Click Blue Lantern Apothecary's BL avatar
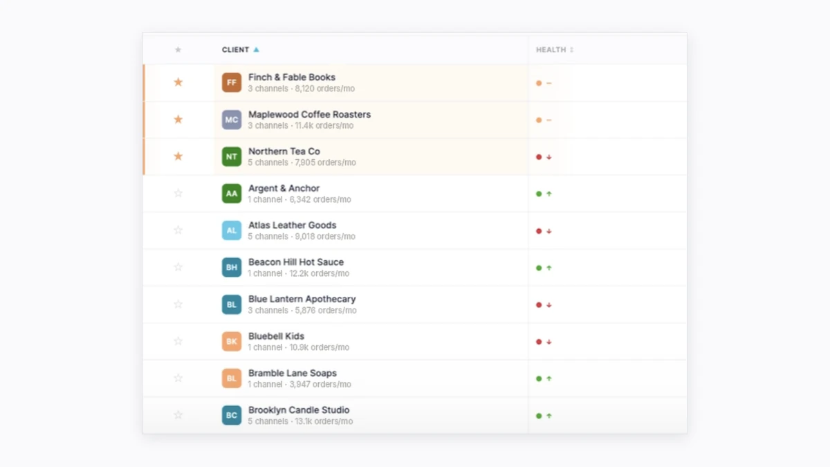Image resolution: width=830 pixels, height=467 pixels. click(x=232, y=304)
